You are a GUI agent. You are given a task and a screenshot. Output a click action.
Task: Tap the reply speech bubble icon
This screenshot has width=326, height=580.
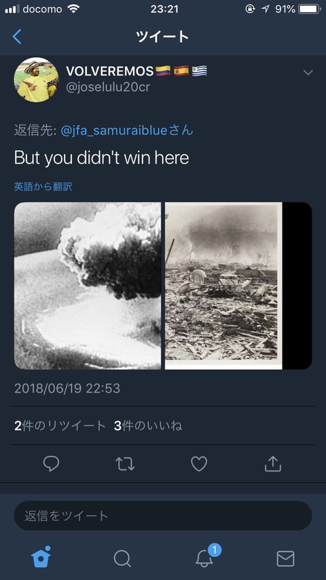pos(51,463)
